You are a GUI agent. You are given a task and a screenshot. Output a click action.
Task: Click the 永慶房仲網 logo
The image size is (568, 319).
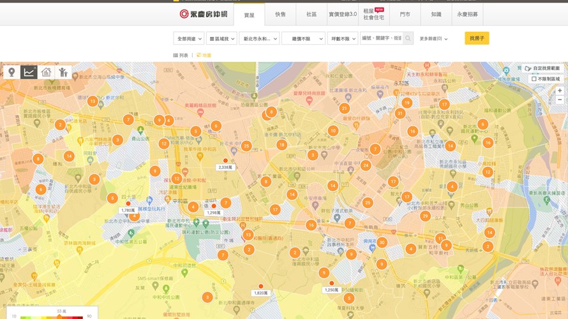pyautogui.click(x=203, y=14)
